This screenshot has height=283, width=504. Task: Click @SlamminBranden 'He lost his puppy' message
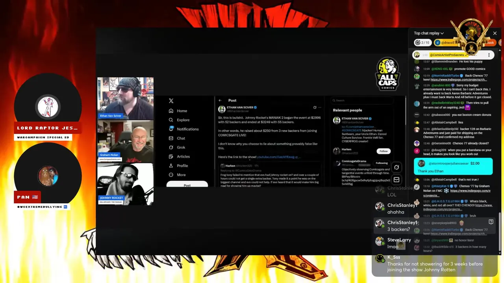[452, 62]
